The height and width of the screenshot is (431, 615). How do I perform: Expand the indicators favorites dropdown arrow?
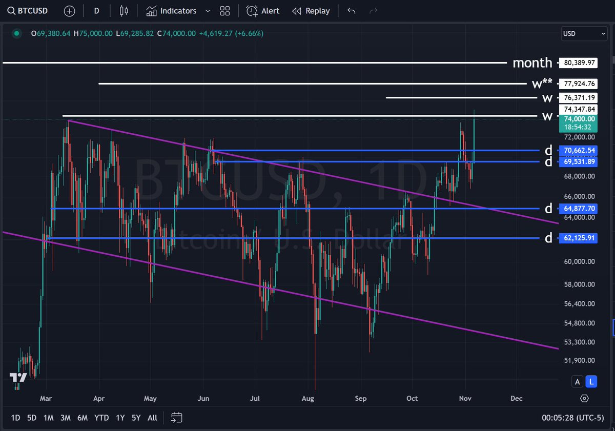click(x=207, y=11)
